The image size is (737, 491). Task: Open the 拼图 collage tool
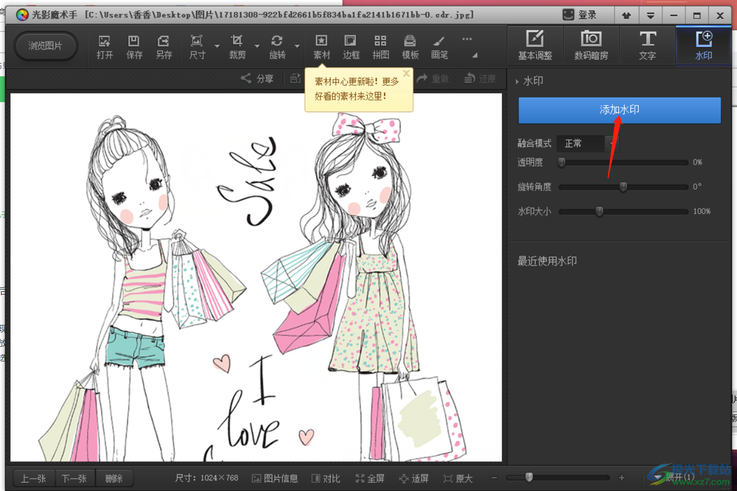coord(381,47)
